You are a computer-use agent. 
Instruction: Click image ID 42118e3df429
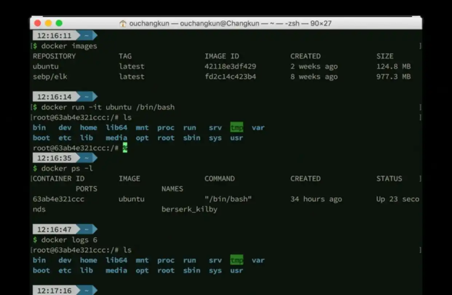point(230,67)
